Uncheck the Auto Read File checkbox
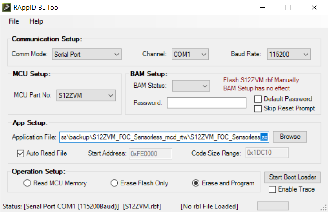 click(x=20, y=153)
